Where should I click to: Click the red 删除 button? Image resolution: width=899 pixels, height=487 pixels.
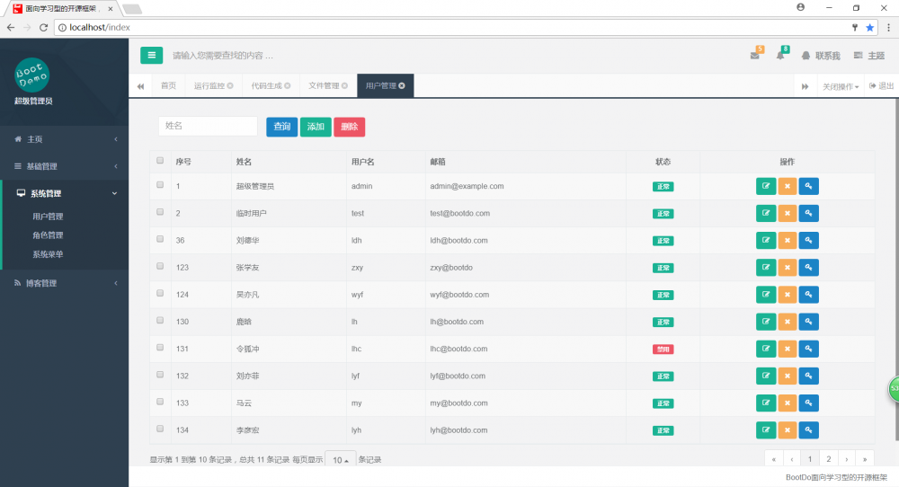[x=349, y=127]
